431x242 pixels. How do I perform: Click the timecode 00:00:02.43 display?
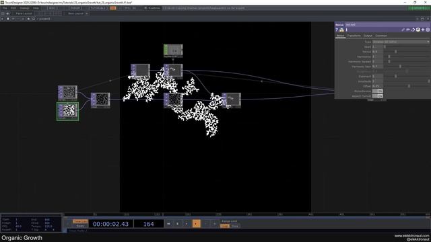click(x=110, y=224)
